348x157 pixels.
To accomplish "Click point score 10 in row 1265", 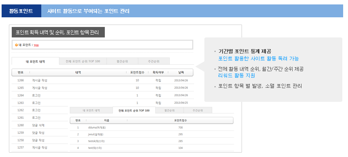I will [137, 88].
